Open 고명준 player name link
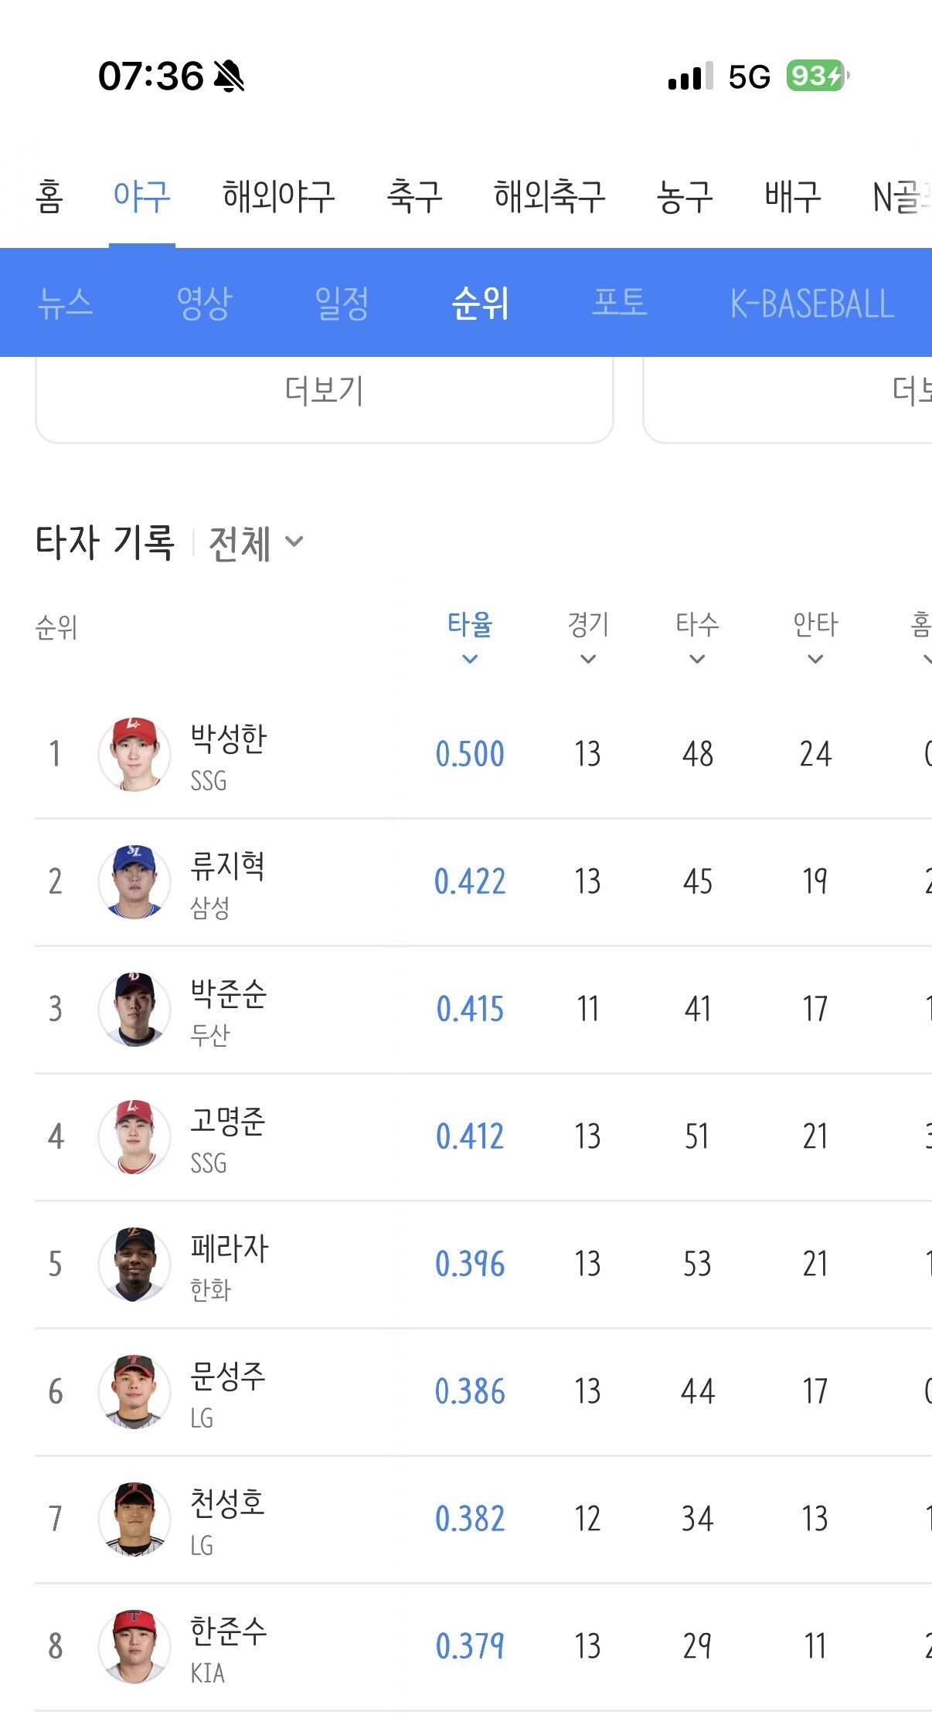This screenshot has height=1725, width=932. tap(228, 1121)
